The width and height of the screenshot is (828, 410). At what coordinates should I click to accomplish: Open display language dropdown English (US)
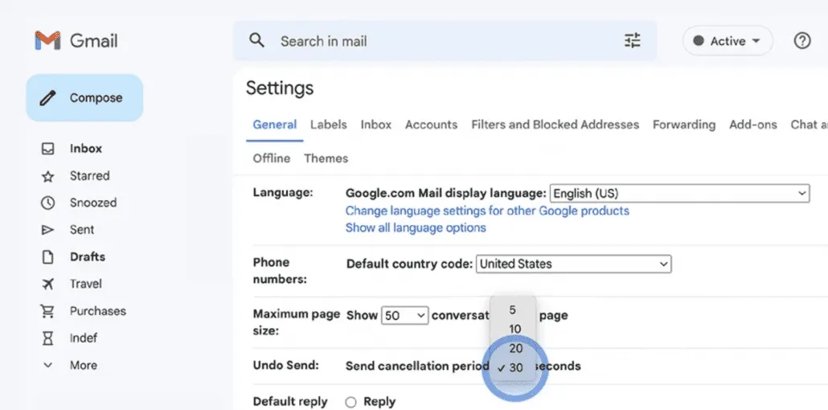click(679, 194)
